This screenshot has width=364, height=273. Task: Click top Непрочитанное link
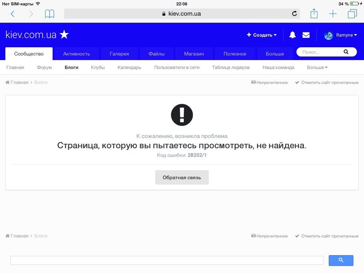pyautogui.click(x=269, y=82)
